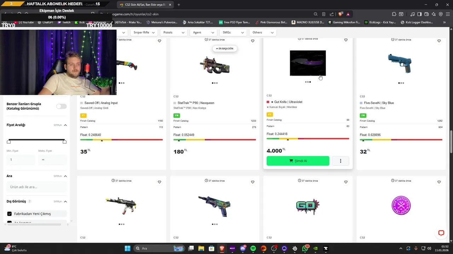This screenshot has height=254, width=453.
Task: Open the Pink Glamorous Birthday bookmark
Action: (x=271, y=22)
